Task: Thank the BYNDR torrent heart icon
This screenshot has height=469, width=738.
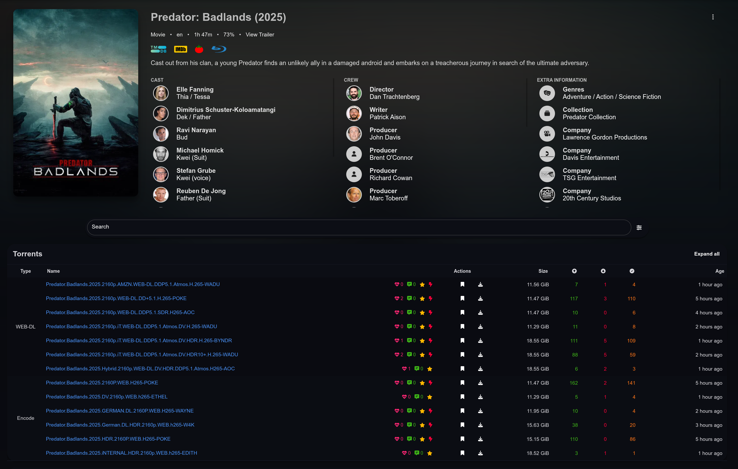Action: [396, 341]
